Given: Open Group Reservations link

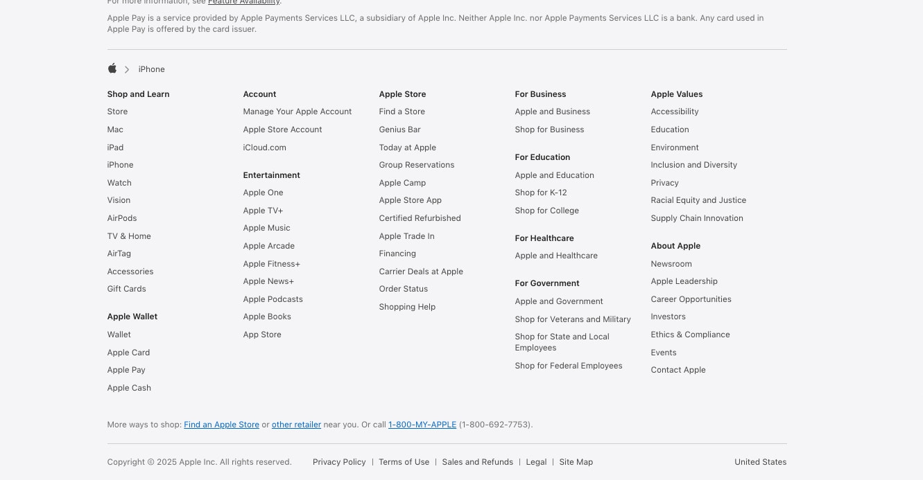Looking at the screenshot, I should [417, 165].
